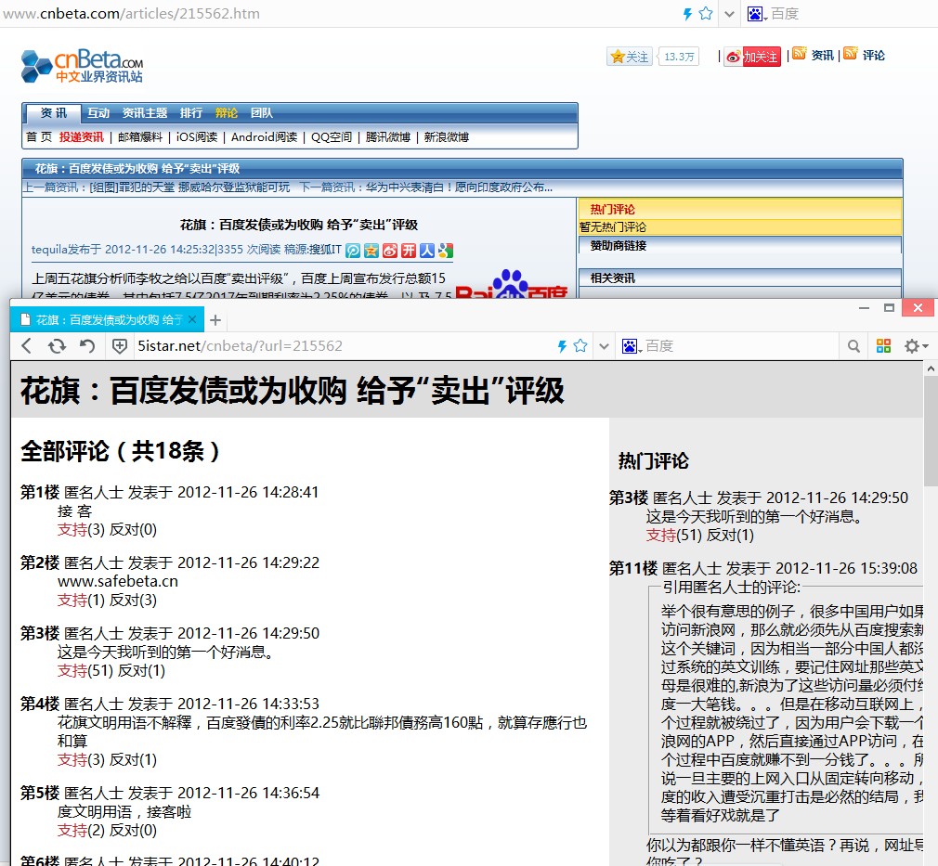The image size is (938, 866).
Task: Click the 热门评论 header in the cnBeta sidebar
Action: tap(613, 210)
